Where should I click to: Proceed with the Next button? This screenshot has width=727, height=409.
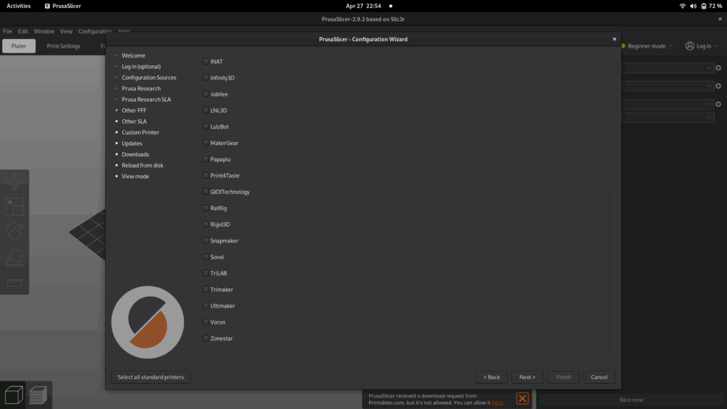[528, 377]
